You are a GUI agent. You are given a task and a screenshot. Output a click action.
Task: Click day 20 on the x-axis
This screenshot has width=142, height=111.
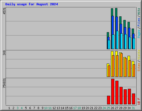(x=87, y=108)
